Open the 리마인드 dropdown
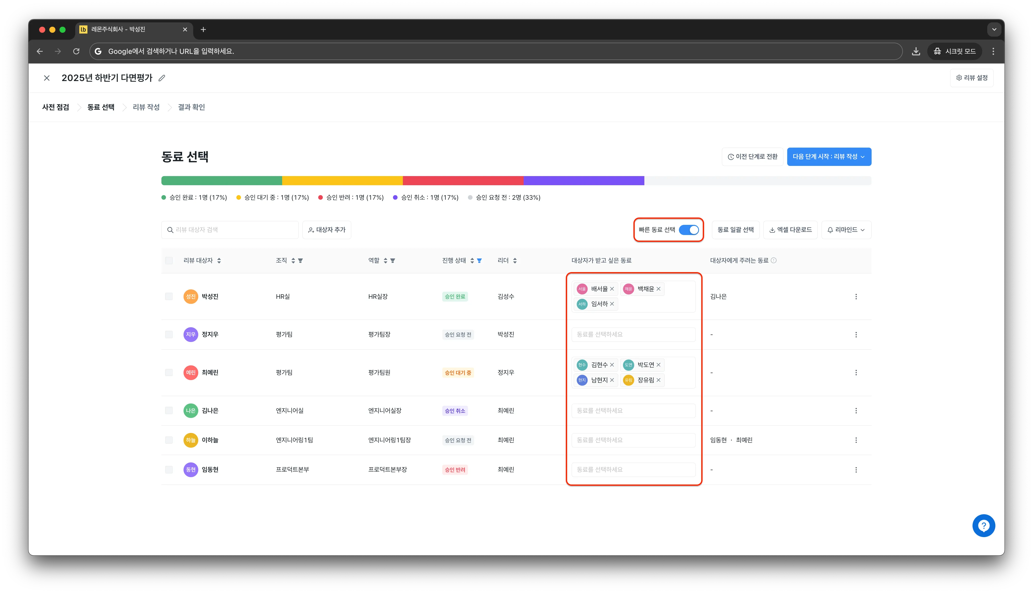1033x593 pixels. [846, 230]
